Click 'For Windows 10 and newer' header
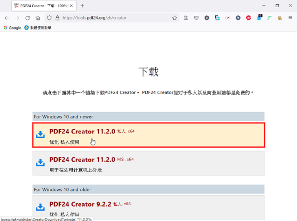The height and width of the screenshot is (221, 297). click(x=148, y=117)
